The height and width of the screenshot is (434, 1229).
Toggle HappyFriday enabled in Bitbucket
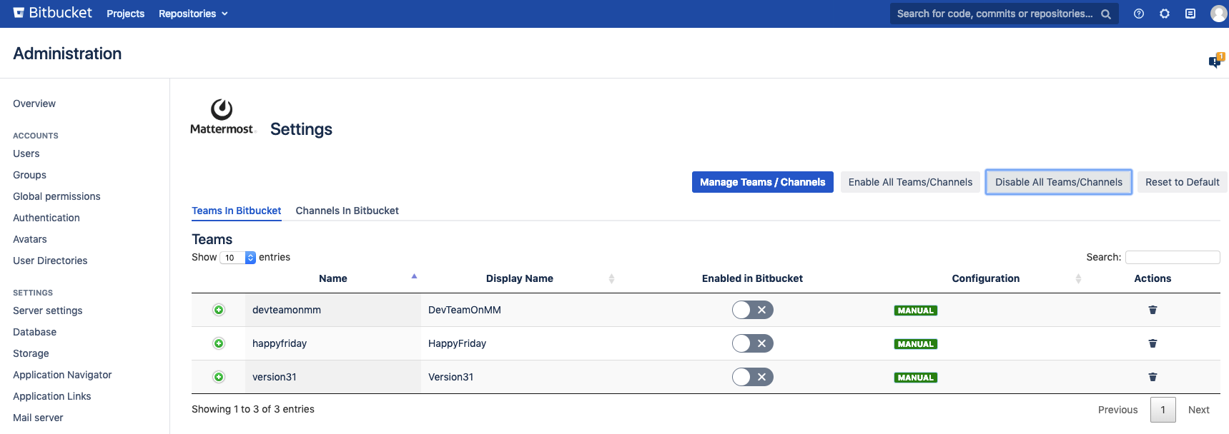[x=752, y=343]
